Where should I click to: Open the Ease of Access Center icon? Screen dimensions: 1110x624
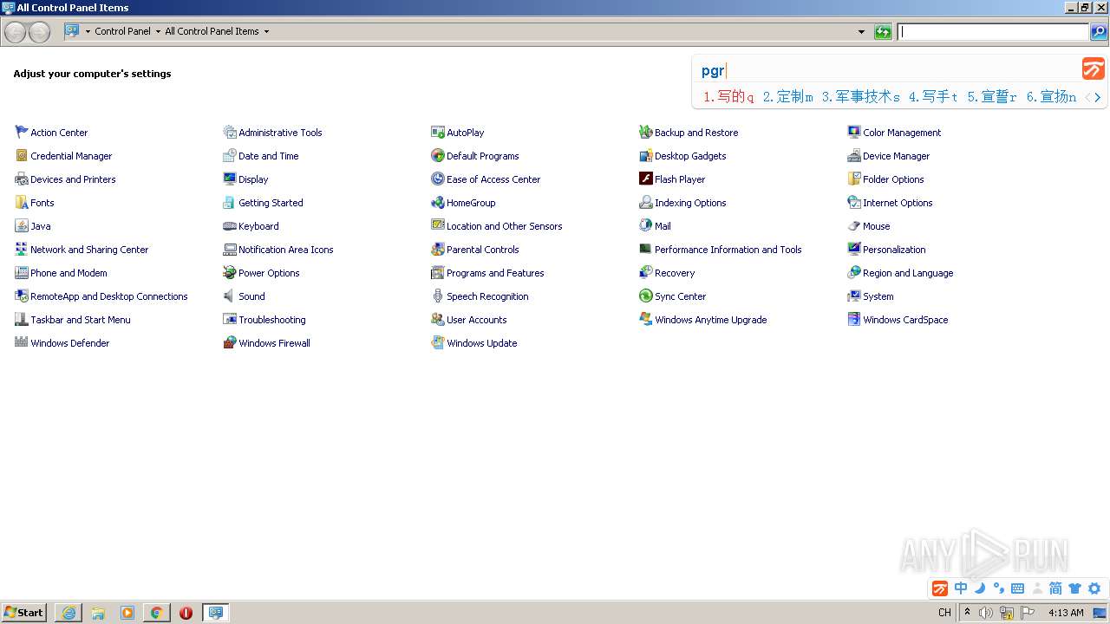click(x=438, y=179)
